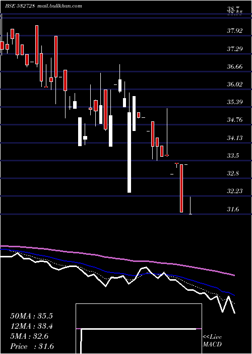Select the 32.8 price axis label
Viewport: 252px width, 354px height.
tap(233, 173)
